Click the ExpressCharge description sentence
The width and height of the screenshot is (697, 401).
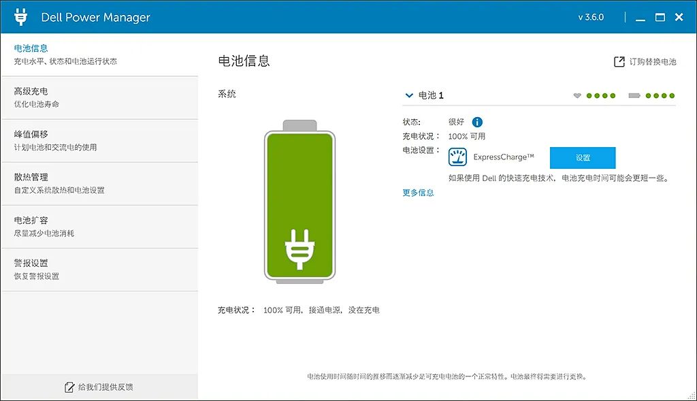click(560, 178)
